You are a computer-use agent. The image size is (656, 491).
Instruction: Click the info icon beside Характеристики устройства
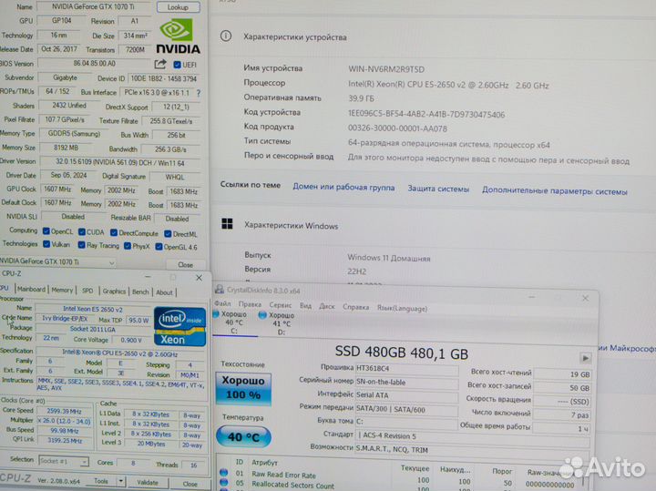(226, 36)
